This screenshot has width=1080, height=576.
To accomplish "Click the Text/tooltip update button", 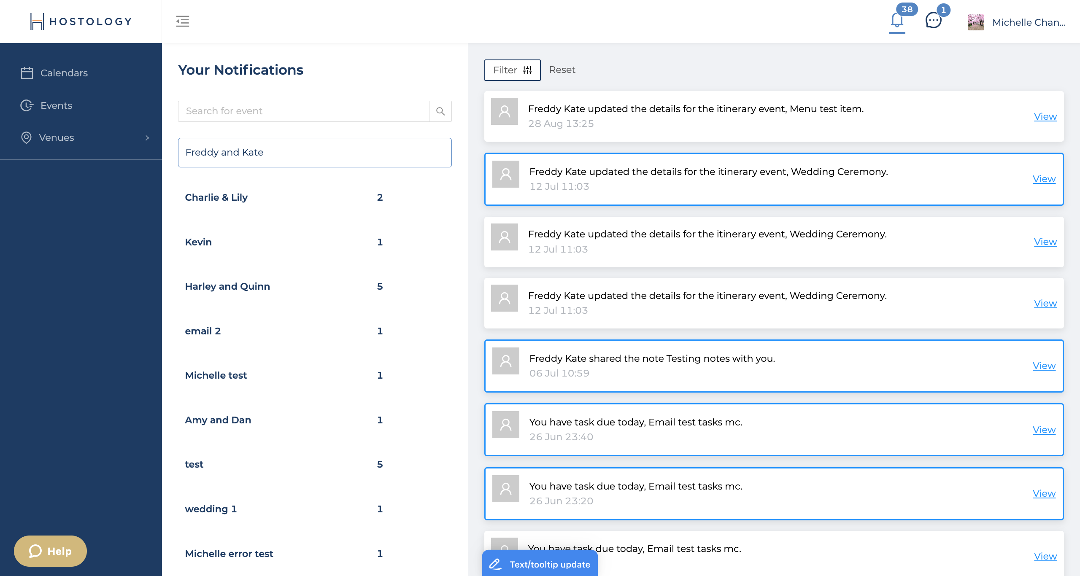I will click(x=540, y=564).
